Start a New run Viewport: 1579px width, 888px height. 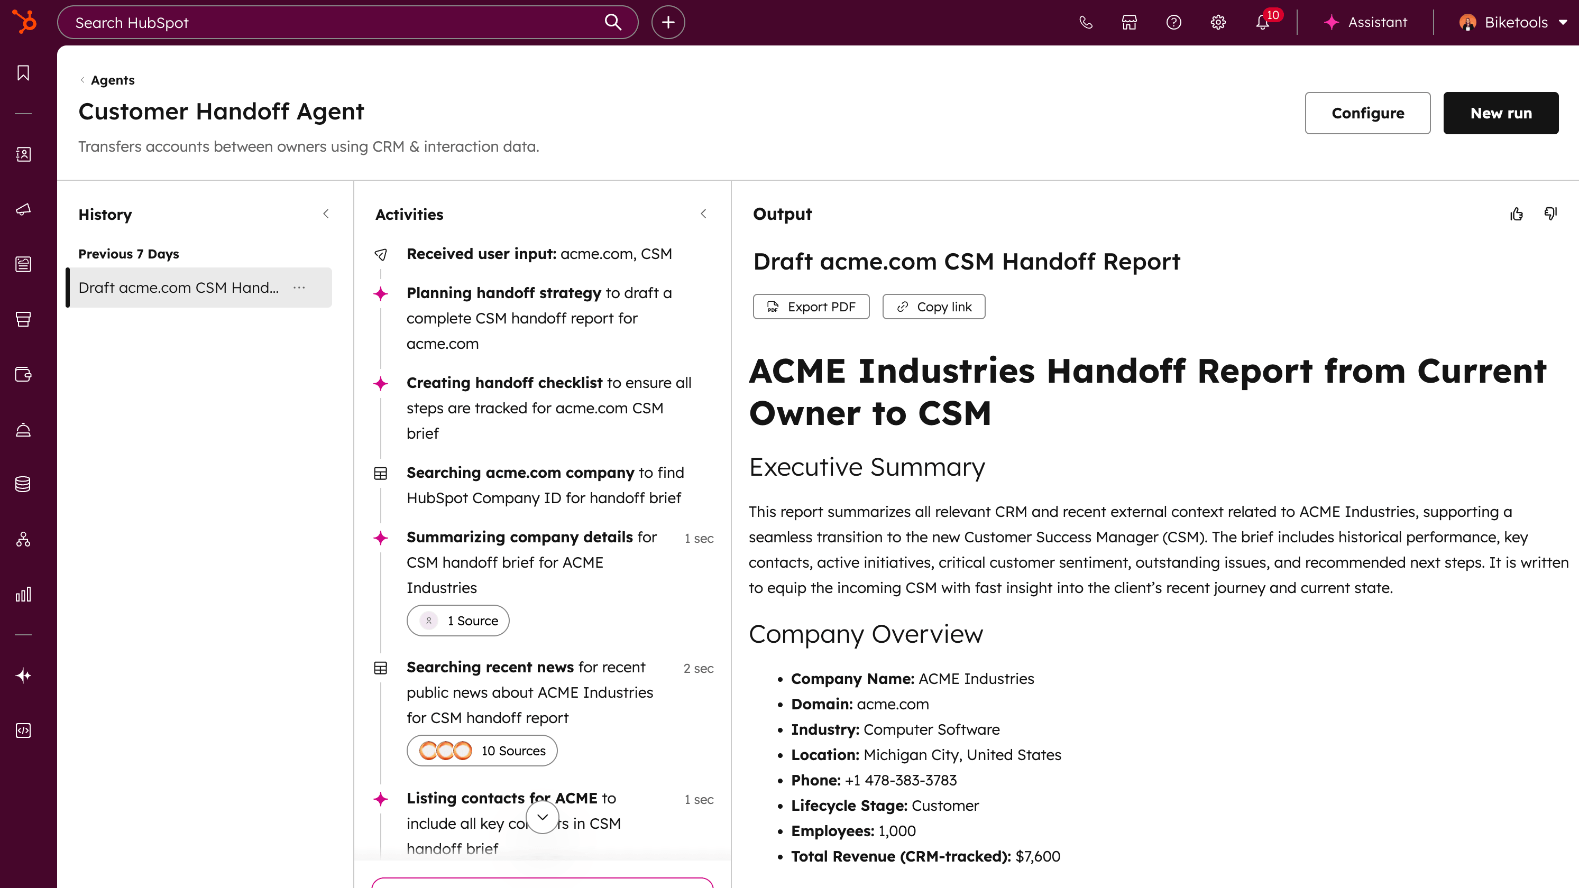pyautogui.click(x=1501, y=113)
